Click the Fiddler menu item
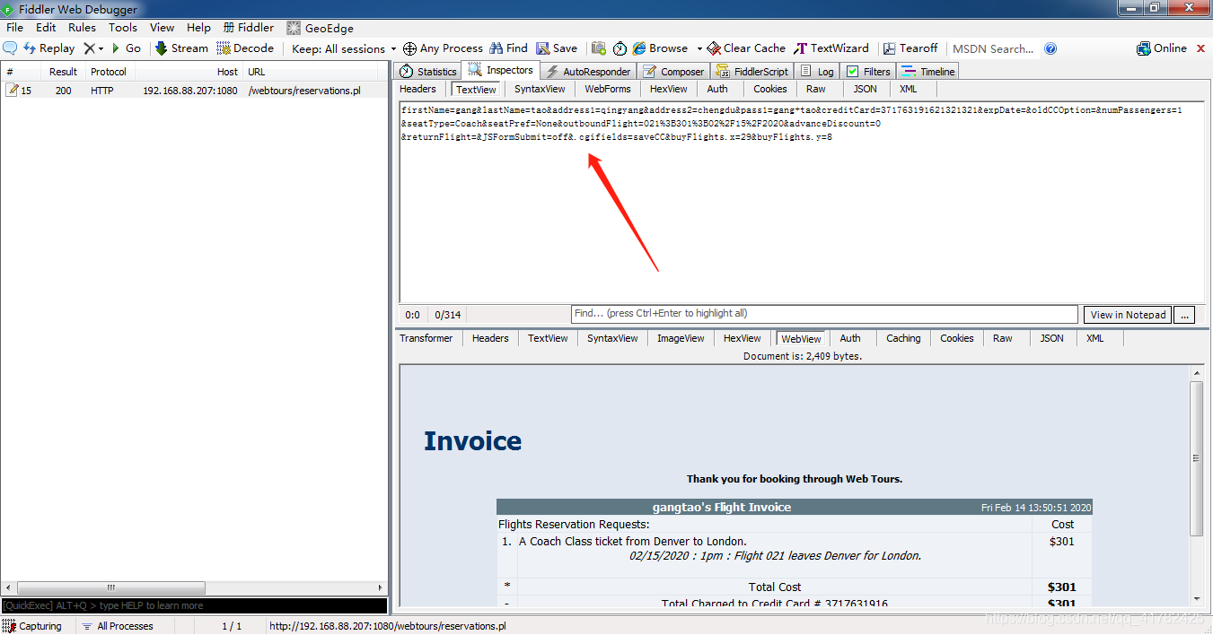1213x635 pixels. click(249, 28)
